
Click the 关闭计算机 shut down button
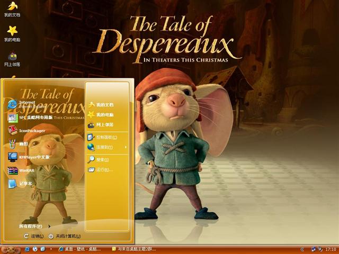(65, 236)
